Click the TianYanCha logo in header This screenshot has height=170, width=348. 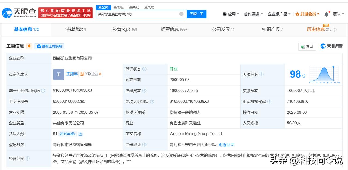click(x=19, y=12)
